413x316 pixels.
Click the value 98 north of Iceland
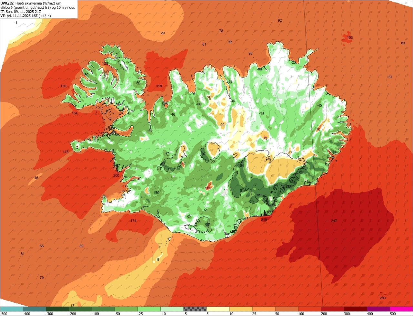(x=250, y=53)
